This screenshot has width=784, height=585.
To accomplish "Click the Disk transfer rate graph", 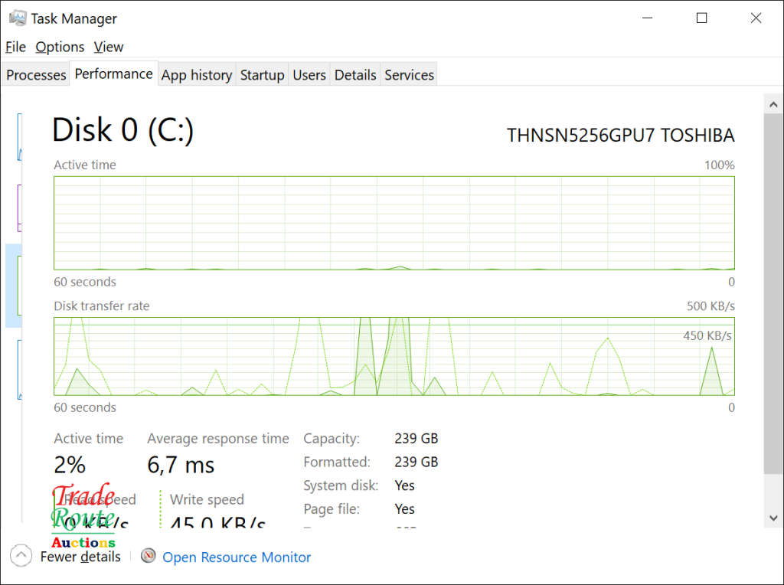I will (394, 356).
